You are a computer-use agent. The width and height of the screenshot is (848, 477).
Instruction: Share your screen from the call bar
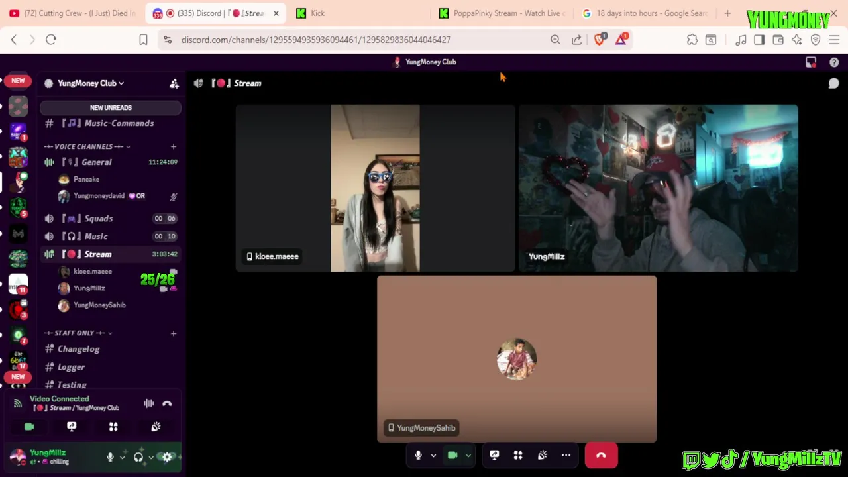click(494, 455)
